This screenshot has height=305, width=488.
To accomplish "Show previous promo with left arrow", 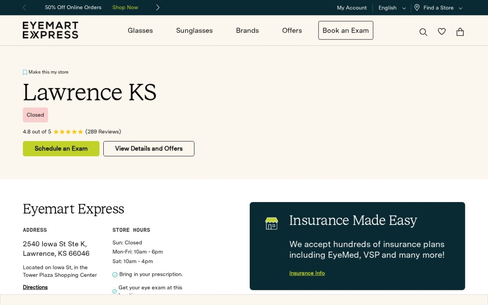I will (24, 7).
